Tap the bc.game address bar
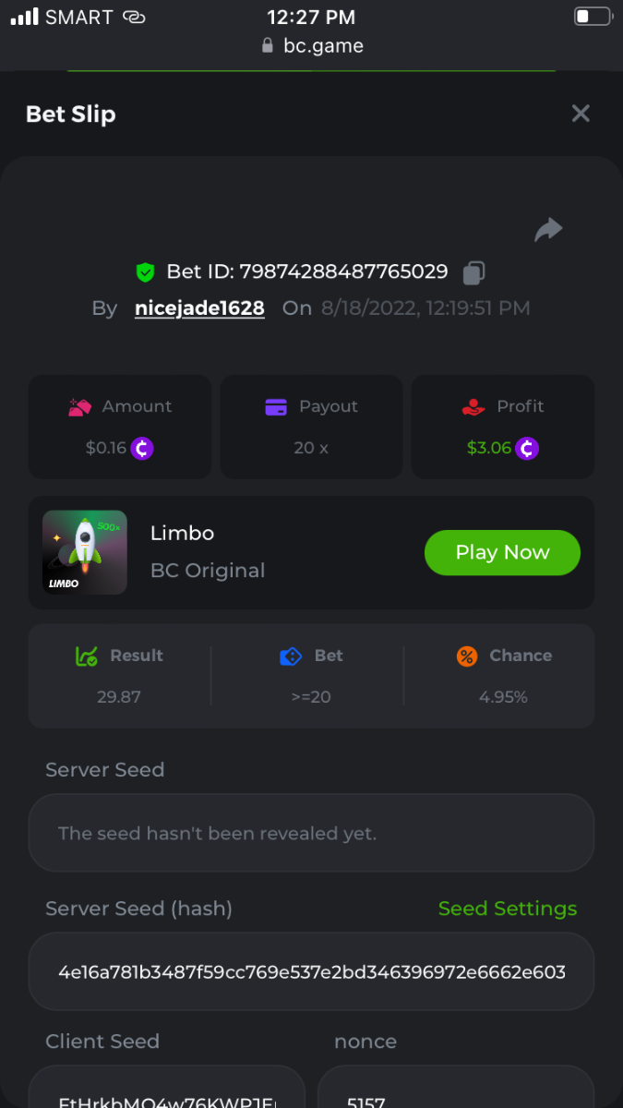This screenshot has width=623, height=1108. (x=312, y=46)
